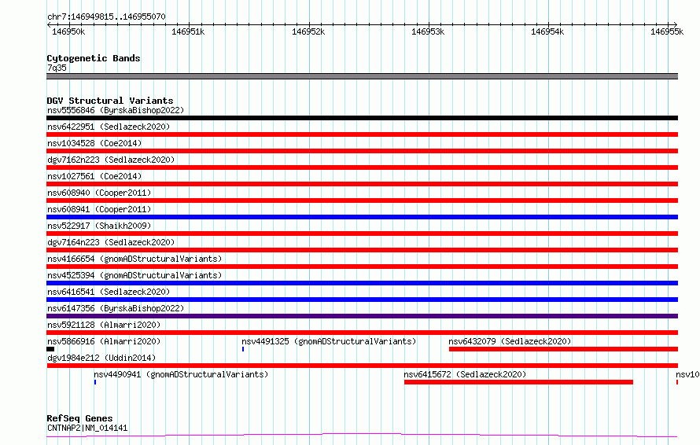Click the nsv4166654 (gnomADStructuralVariants) label
The image size is (700, 445).
(134, 259)
